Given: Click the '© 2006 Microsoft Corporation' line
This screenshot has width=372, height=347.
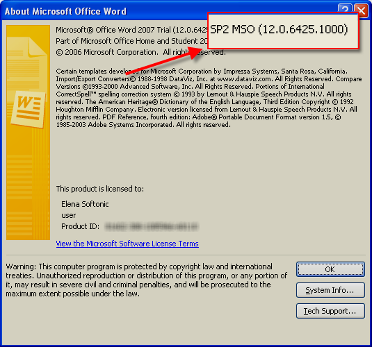Looking at the screenshot, I should (x=141, y=52).
